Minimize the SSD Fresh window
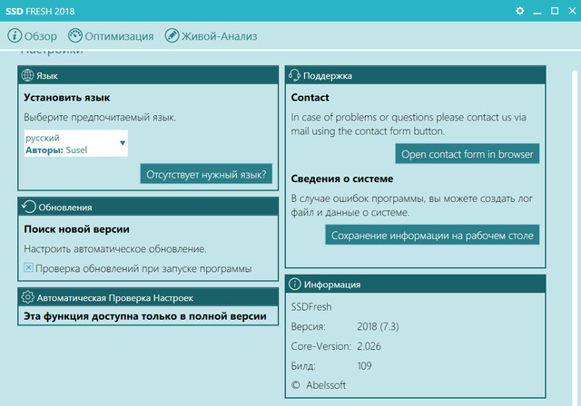581x406 pixels. click(537, 10)
